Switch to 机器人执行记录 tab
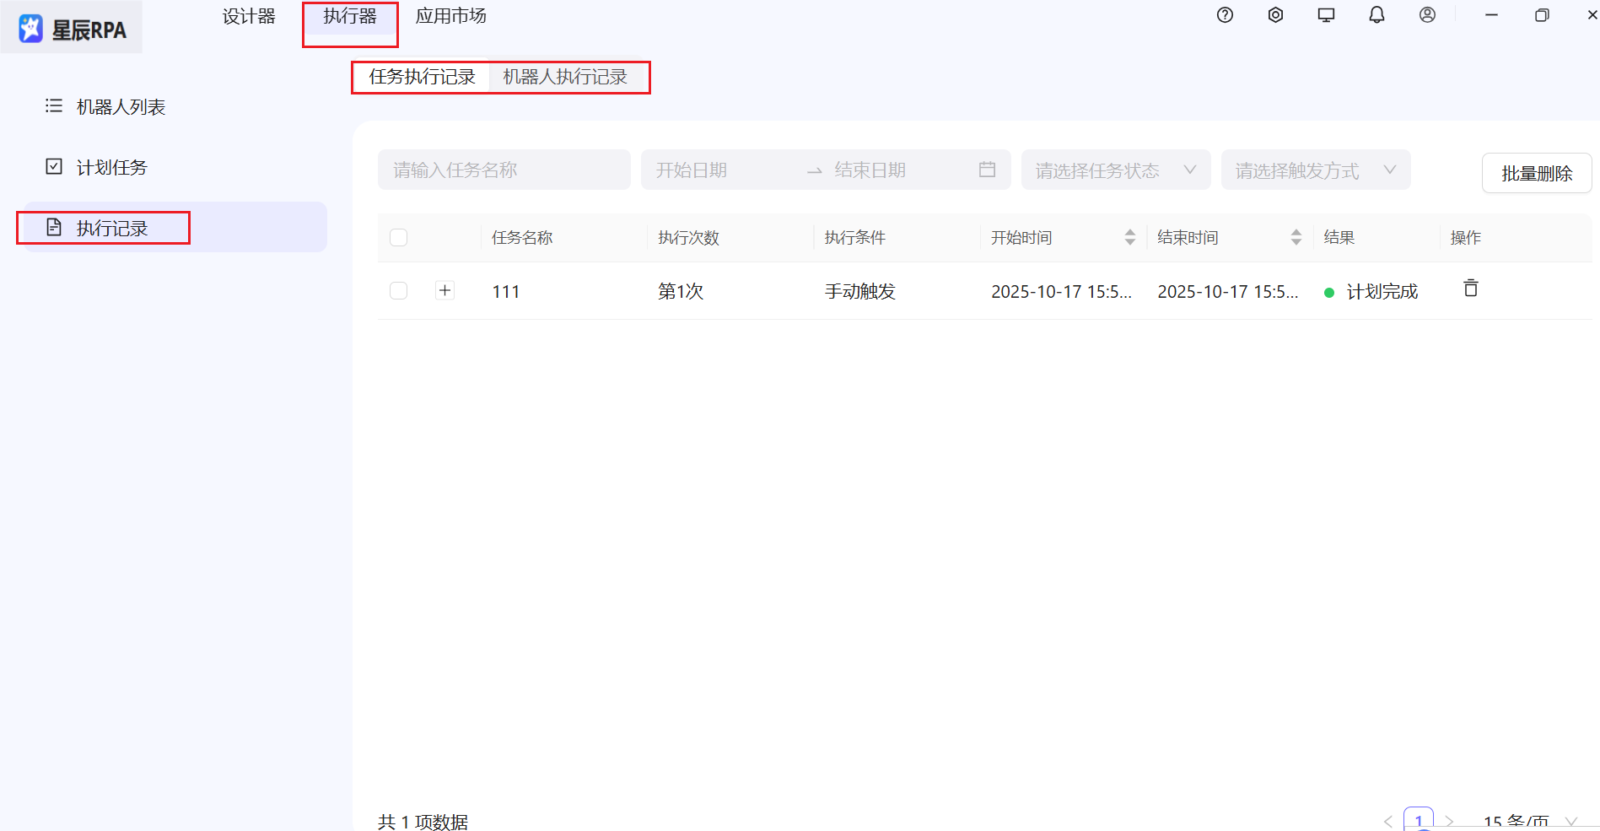1600x831 pixels. [565, 77]
